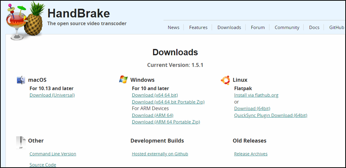Image resolution: width=346 pixels, height=168 pixels.
Task: Open the Features page in navigation
Action: [x=198, y=27]
